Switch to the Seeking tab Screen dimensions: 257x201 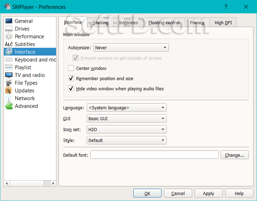pos(100,22)
